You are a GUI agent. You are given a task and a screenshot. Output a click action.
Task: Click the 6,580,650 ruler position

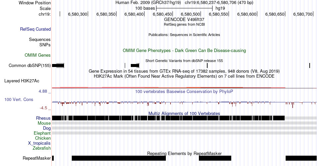point(275,14)
